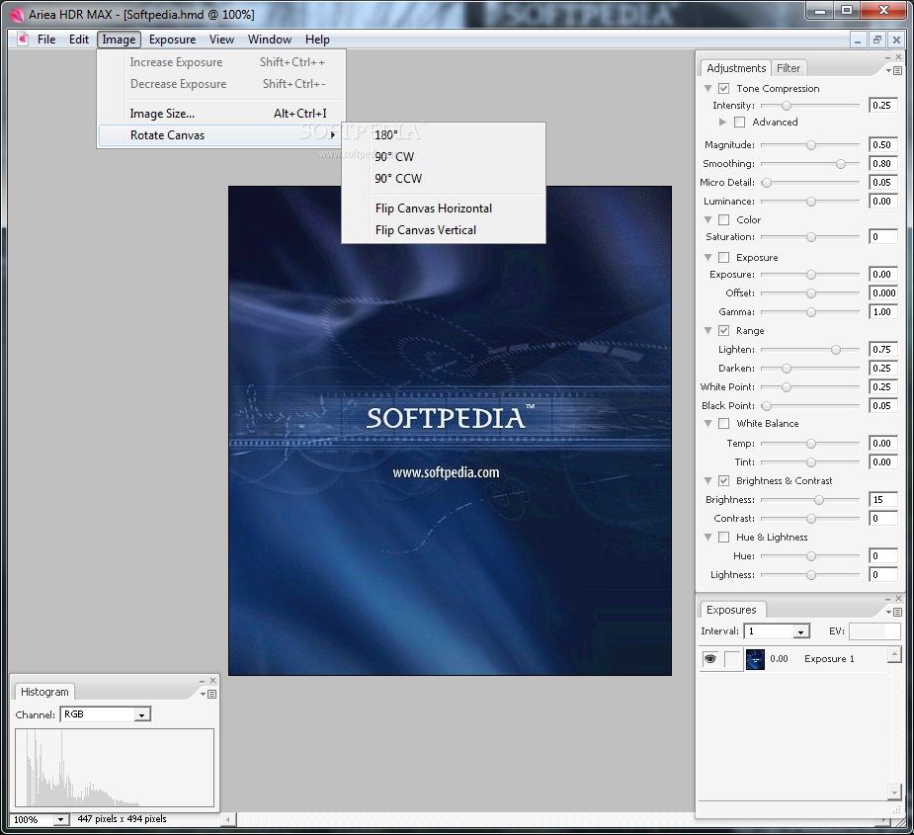Viewport: 914px width, 835px height.
Task: Open the Edit menu
Action: tap(79, 40)
